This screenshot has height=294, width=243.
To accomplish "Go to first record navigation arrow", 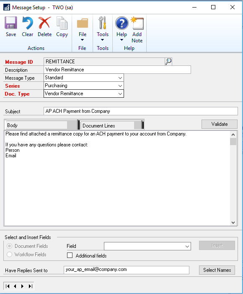I will (x=8, y=286).
